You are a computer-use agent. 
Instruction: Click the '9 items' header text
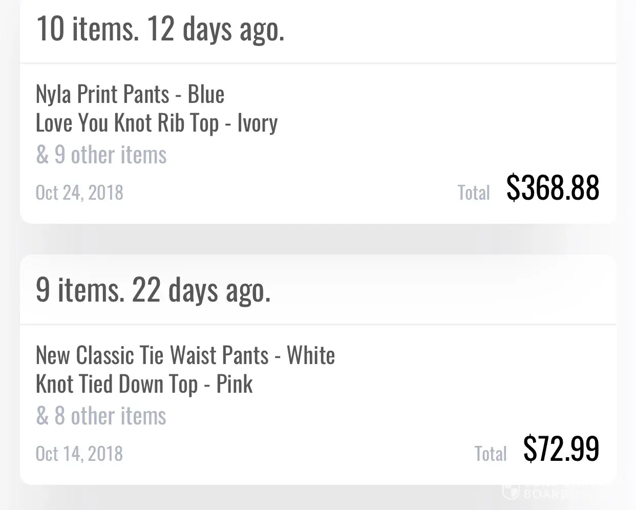coord(80,290)
